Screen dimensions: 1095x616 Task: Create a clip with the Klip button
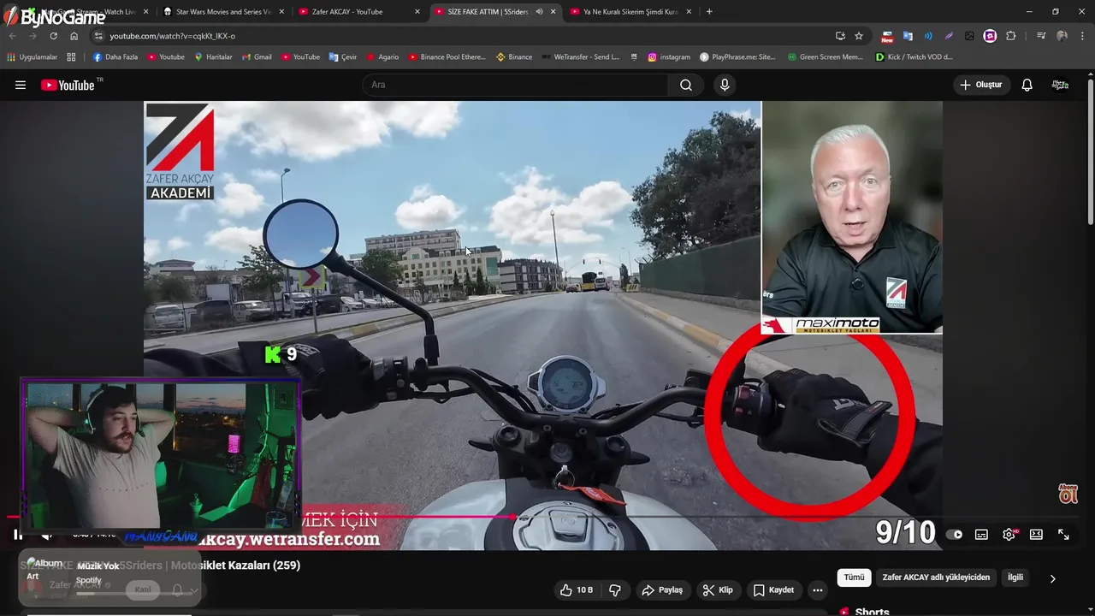[718, 590]
